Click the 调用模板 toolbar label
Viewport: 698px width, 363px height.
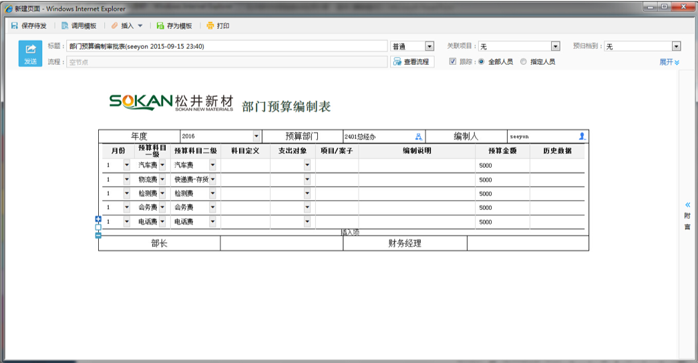(84, 26)
